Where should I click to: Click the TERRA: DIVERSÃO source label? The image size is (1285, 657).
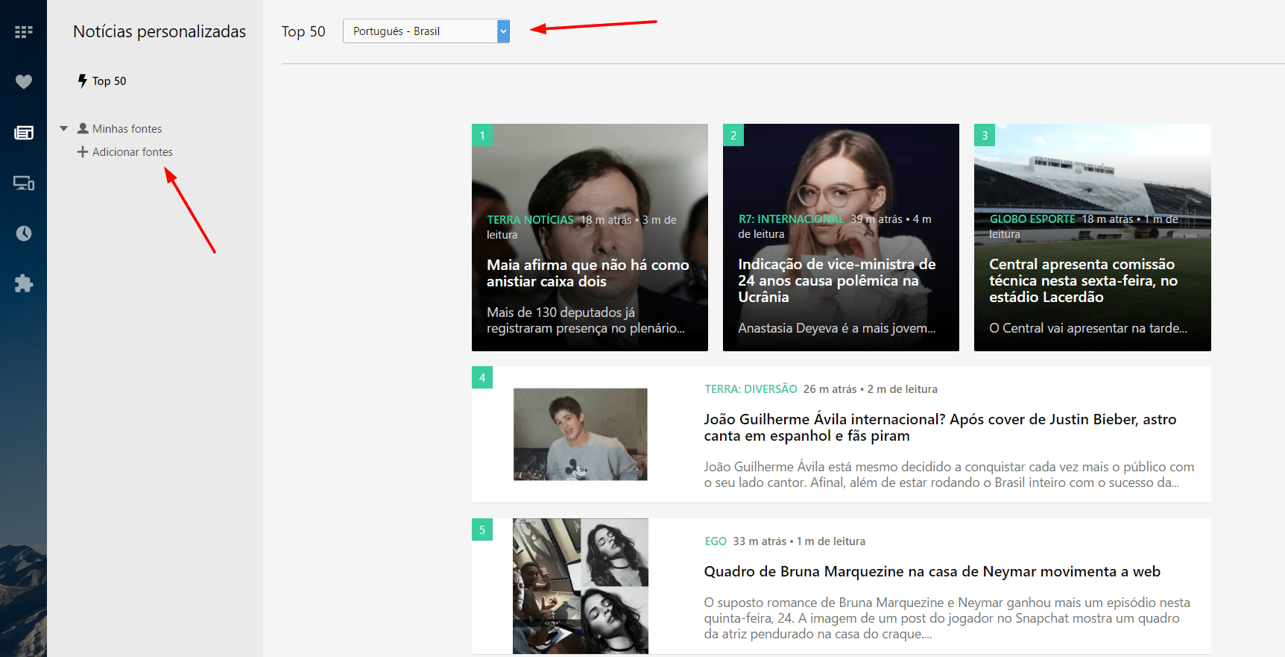click(x=751, y=389)
